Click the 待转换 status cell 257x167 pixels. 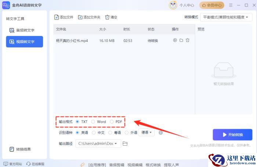click(153, 41)
